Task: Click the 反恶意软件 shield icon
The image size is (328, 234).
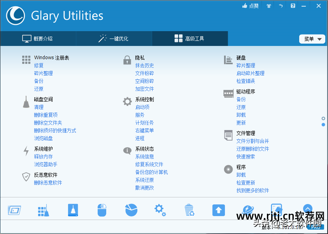Action: click(26, 177)
